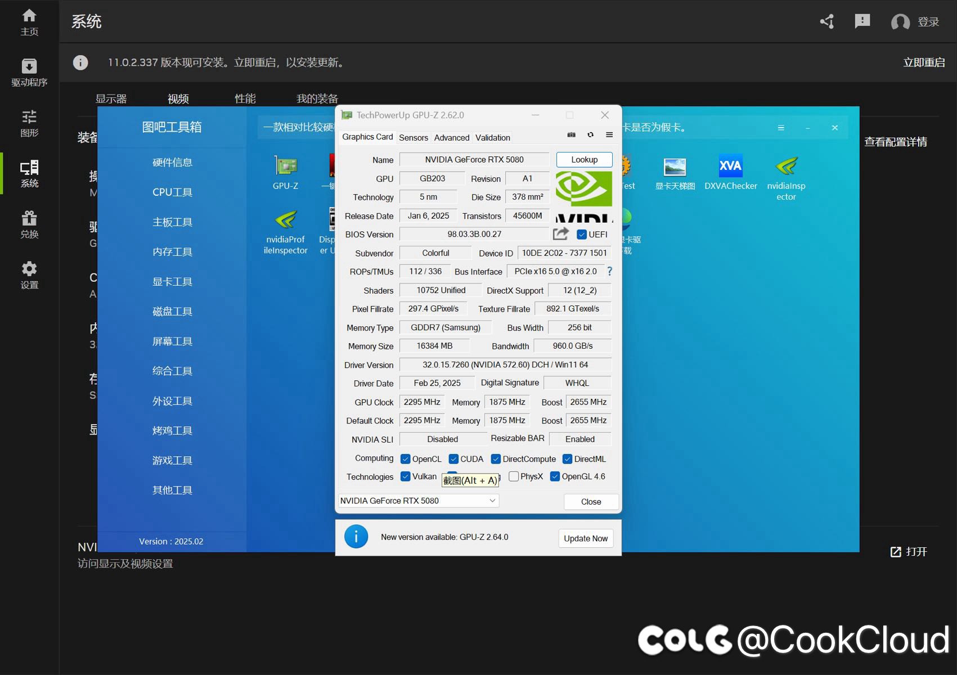The image size is (957, 675).
Task: Open the GPU-Z tool icon
Action: [x=285, y=172]
